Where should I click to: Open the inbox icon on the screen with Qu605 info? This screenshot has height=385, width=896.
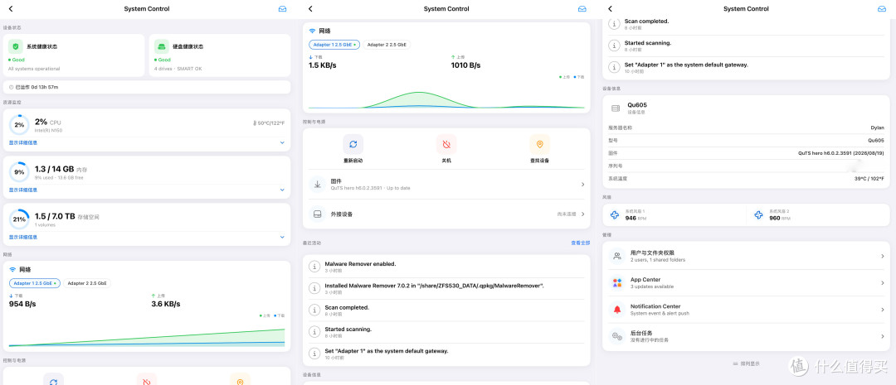pos(881,8)
